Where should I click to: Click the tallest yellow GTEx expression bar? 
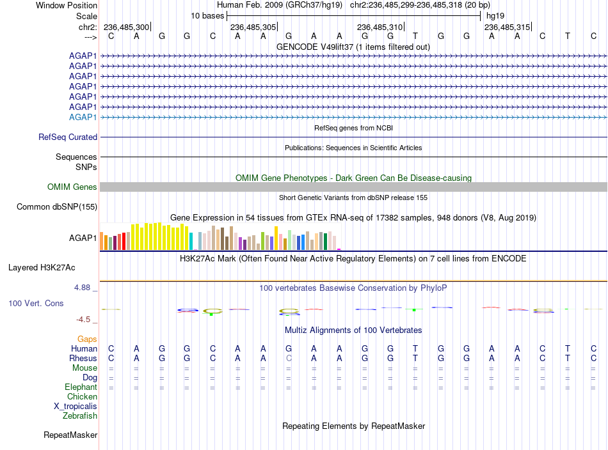(x=160, y=237)
